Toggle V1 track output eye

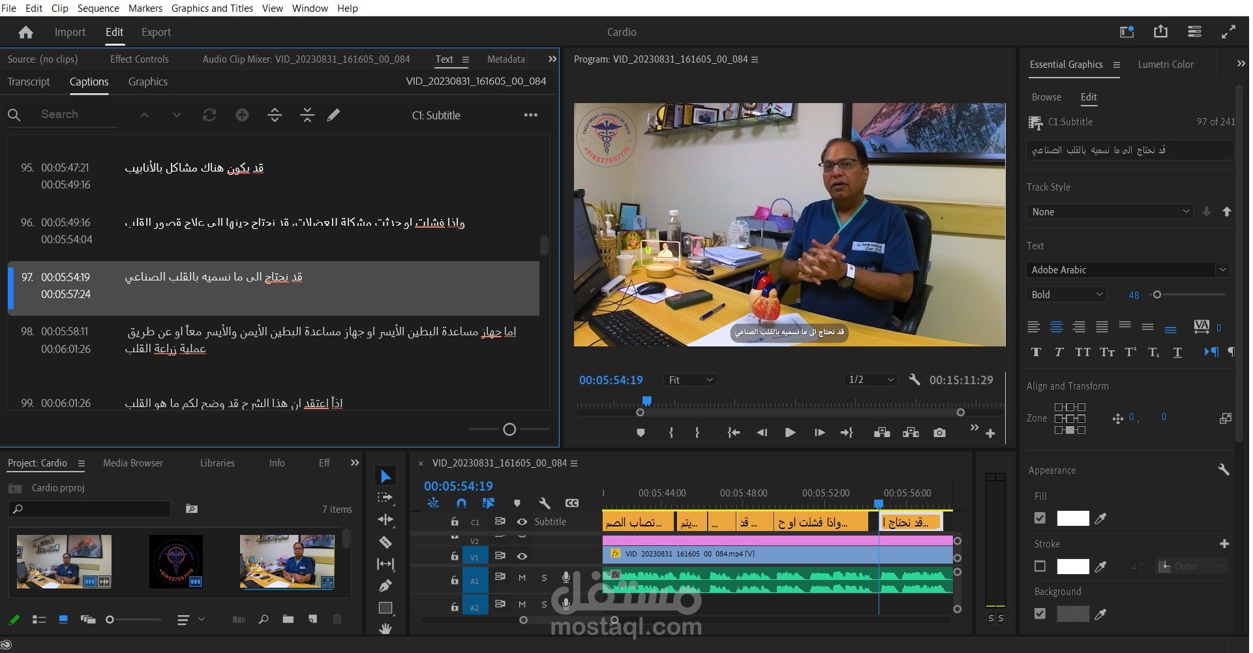[522, 556]
